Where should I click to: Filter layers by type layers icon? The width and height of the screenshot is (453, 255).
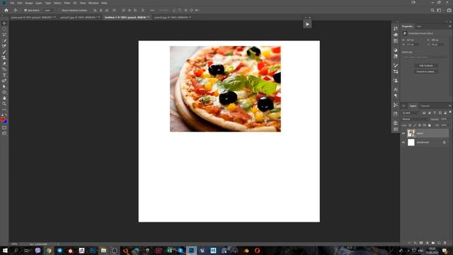coord(435,113)
